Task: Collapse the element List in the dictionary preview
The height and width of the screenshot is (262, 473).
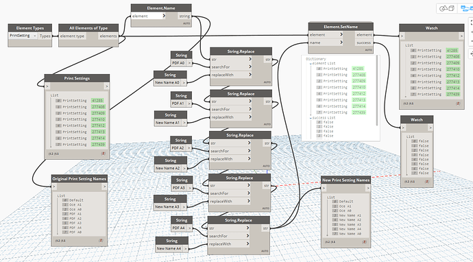Action: click(311, 64)
